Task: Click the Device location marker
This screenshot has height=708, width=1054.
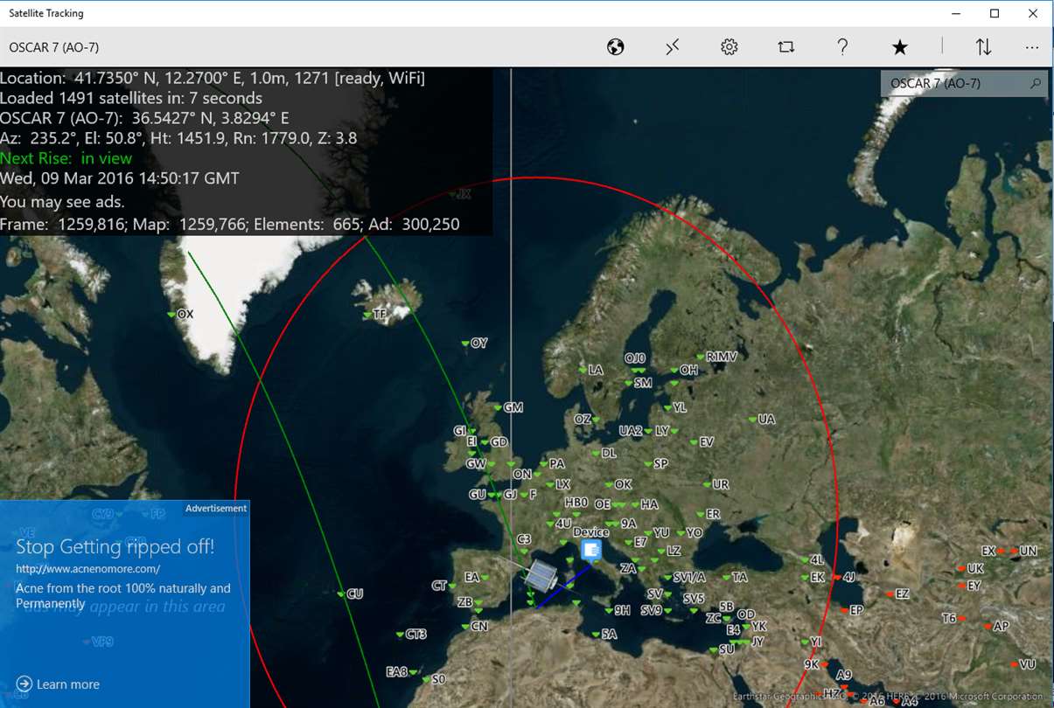Action: click(591, 550)
